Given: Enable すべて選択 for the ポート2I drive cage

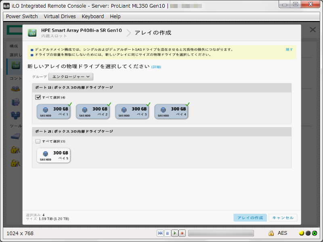Looking at the screenshot, I should [38, 141].
